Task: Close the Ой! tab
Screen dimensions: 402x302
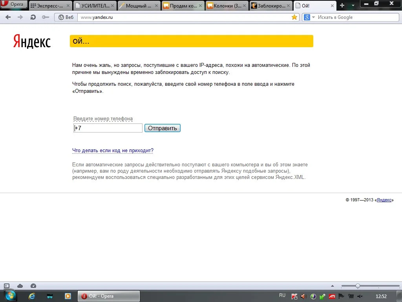Action: tap(332, 6)
